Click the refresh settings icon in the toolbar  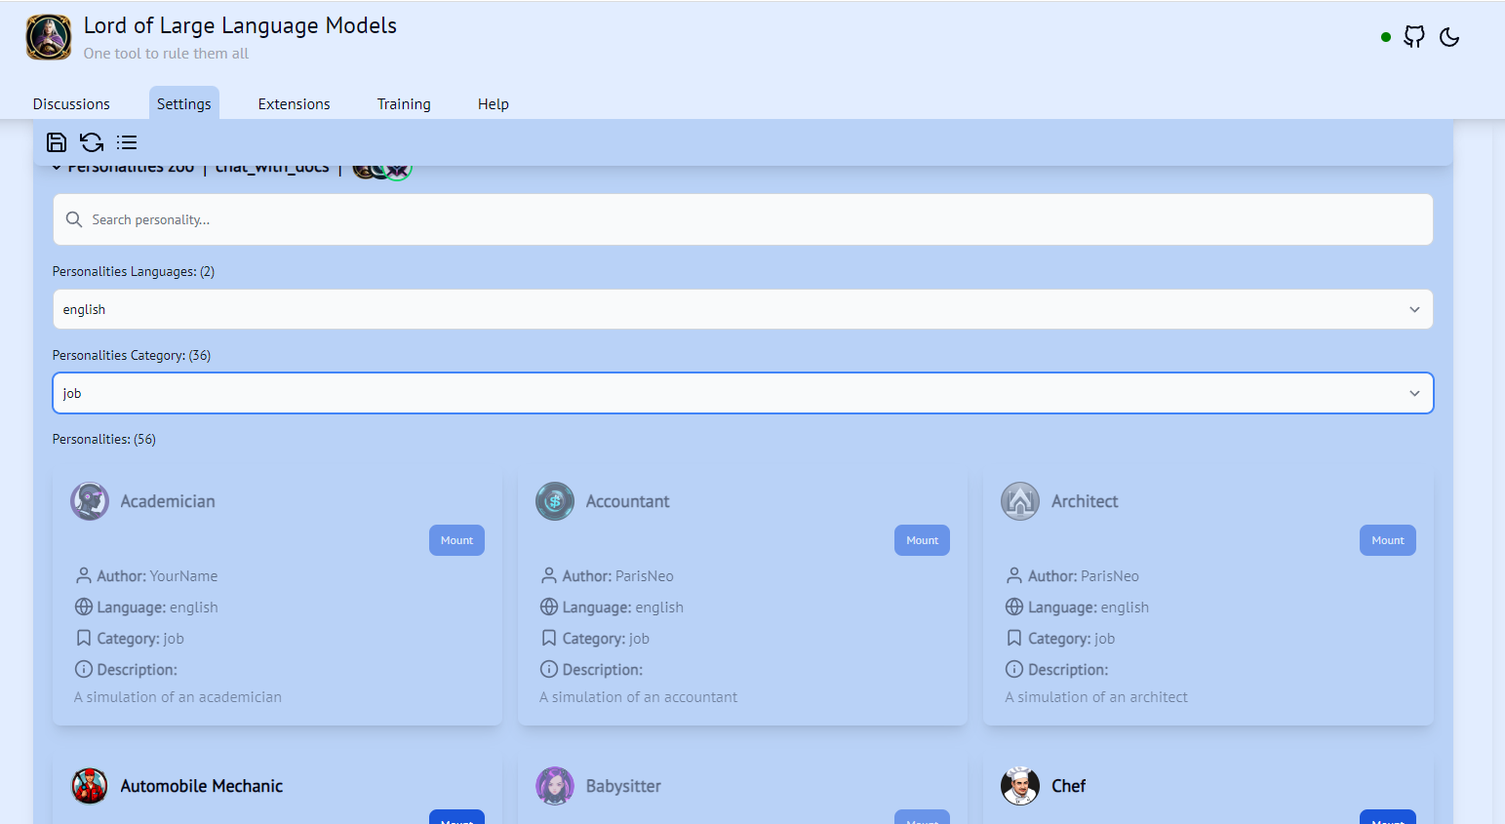[91, 142]
